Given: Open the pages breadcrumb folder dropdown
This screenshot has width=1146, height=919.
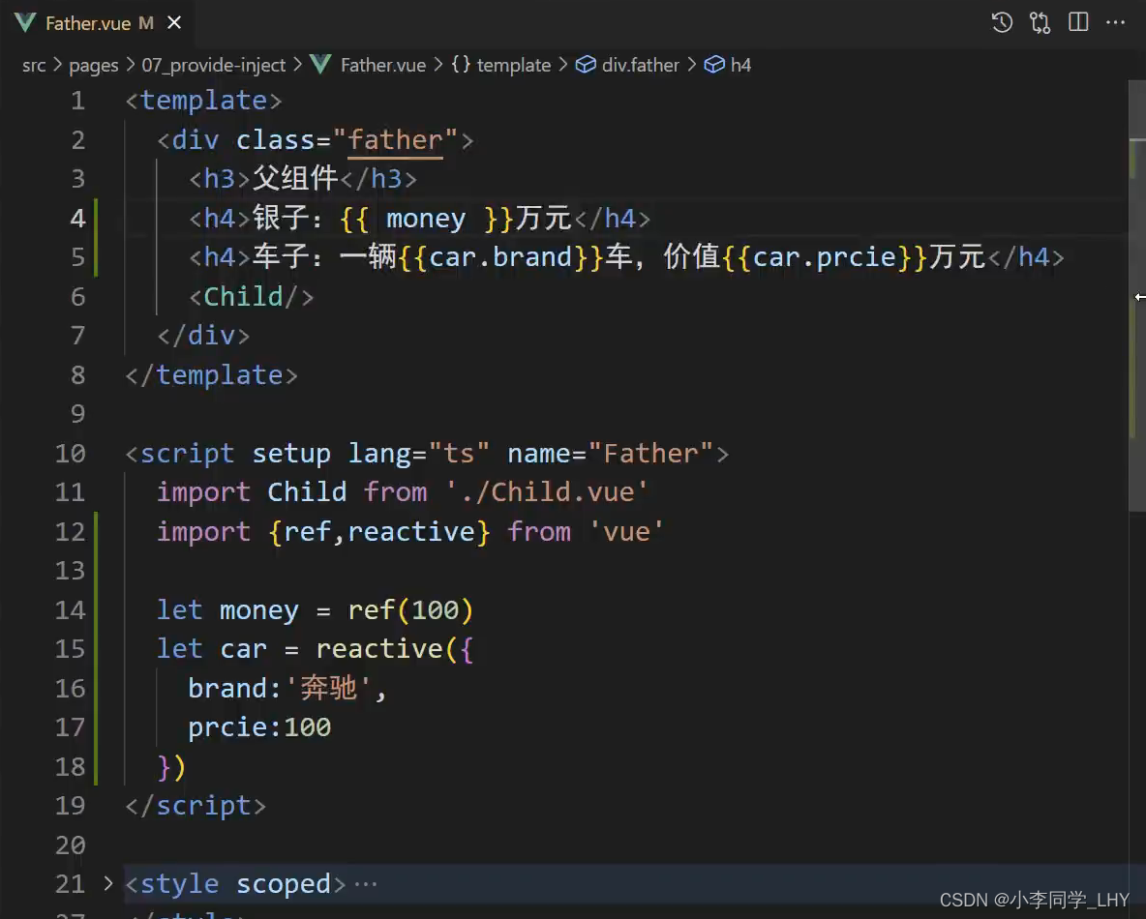Looking at the screenshot, I should [94, 65].
